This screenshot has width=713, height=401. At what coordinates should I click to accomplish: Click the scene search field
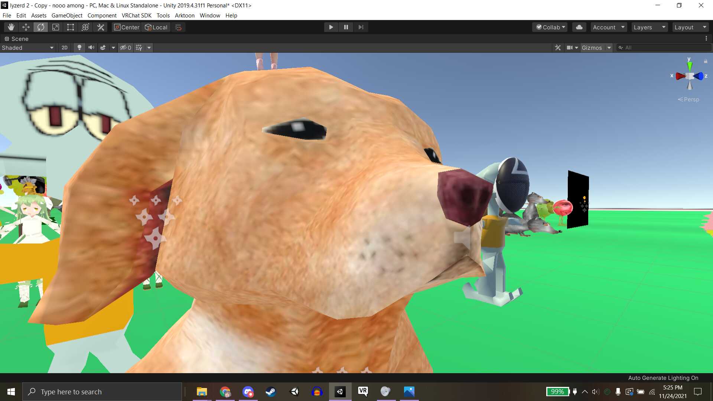tap(665, 48)
